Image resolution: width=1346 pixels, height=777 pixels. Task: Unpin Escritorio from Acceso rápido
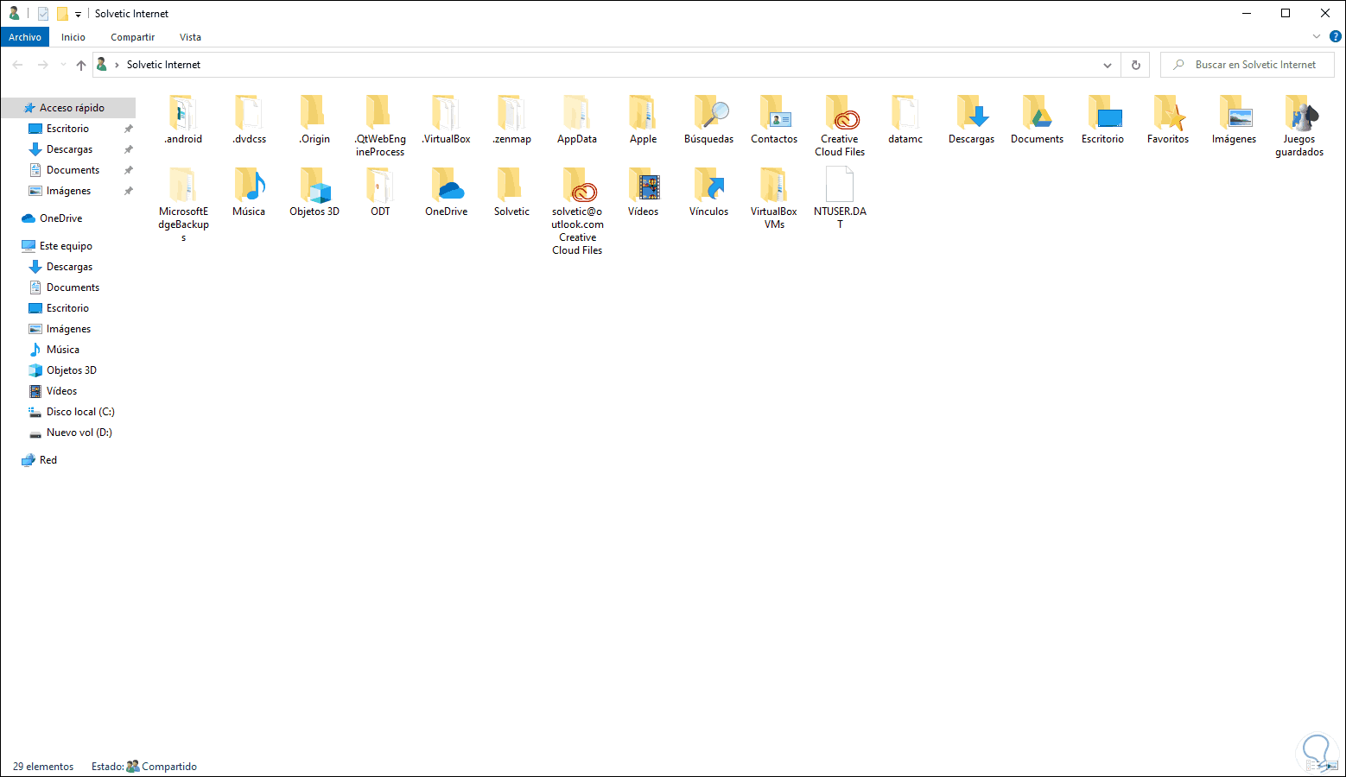(x=128, y=128)
